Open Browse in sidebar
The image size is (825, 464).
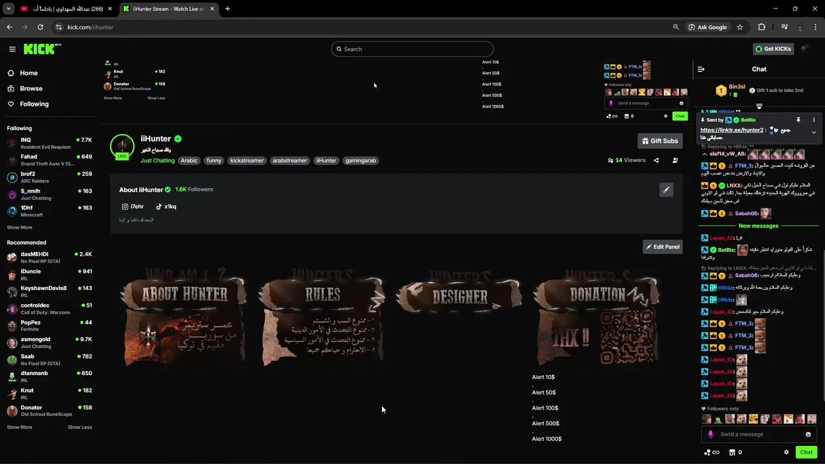30,88
